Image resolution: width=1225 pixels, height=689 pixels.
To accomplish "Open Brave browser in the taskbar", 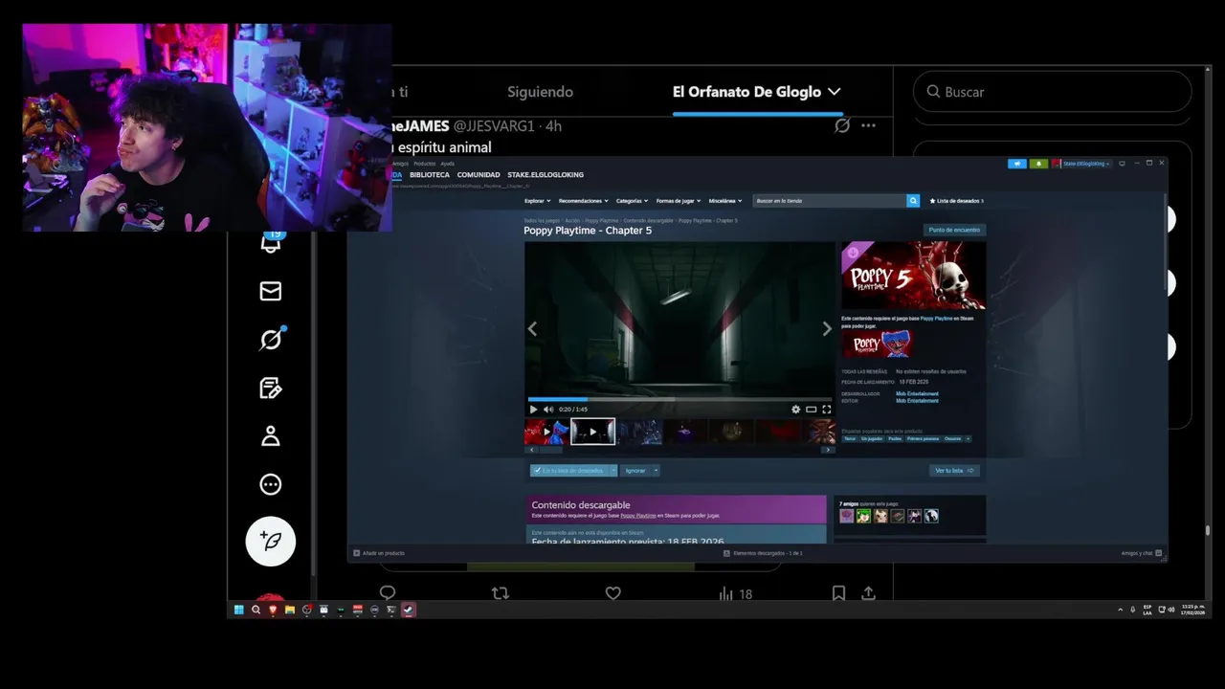I will [x=273, y=610].
